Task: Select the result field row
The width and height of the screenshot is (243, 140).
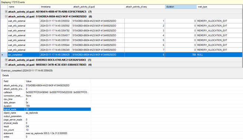Action: click(x=47, y=126)
